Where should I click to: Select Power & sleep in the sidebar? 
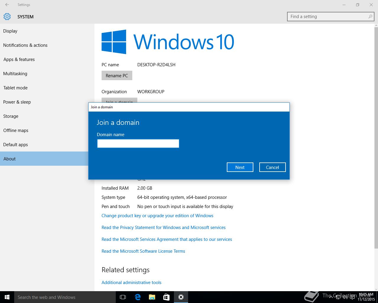tap(47, 102)
